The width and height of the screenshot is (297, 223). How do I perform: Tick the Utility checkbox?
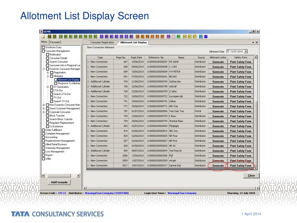(44, 159)
